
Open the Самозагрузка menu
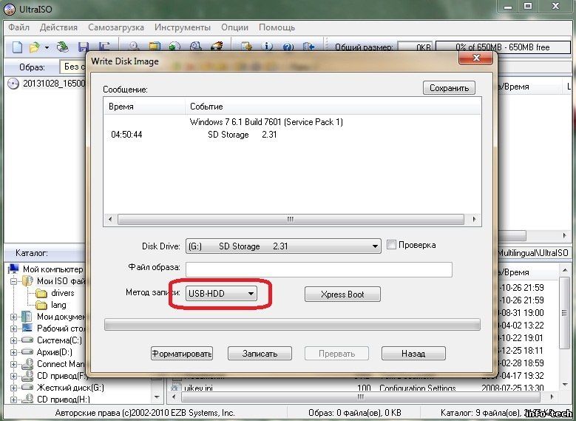pos(116,27)
